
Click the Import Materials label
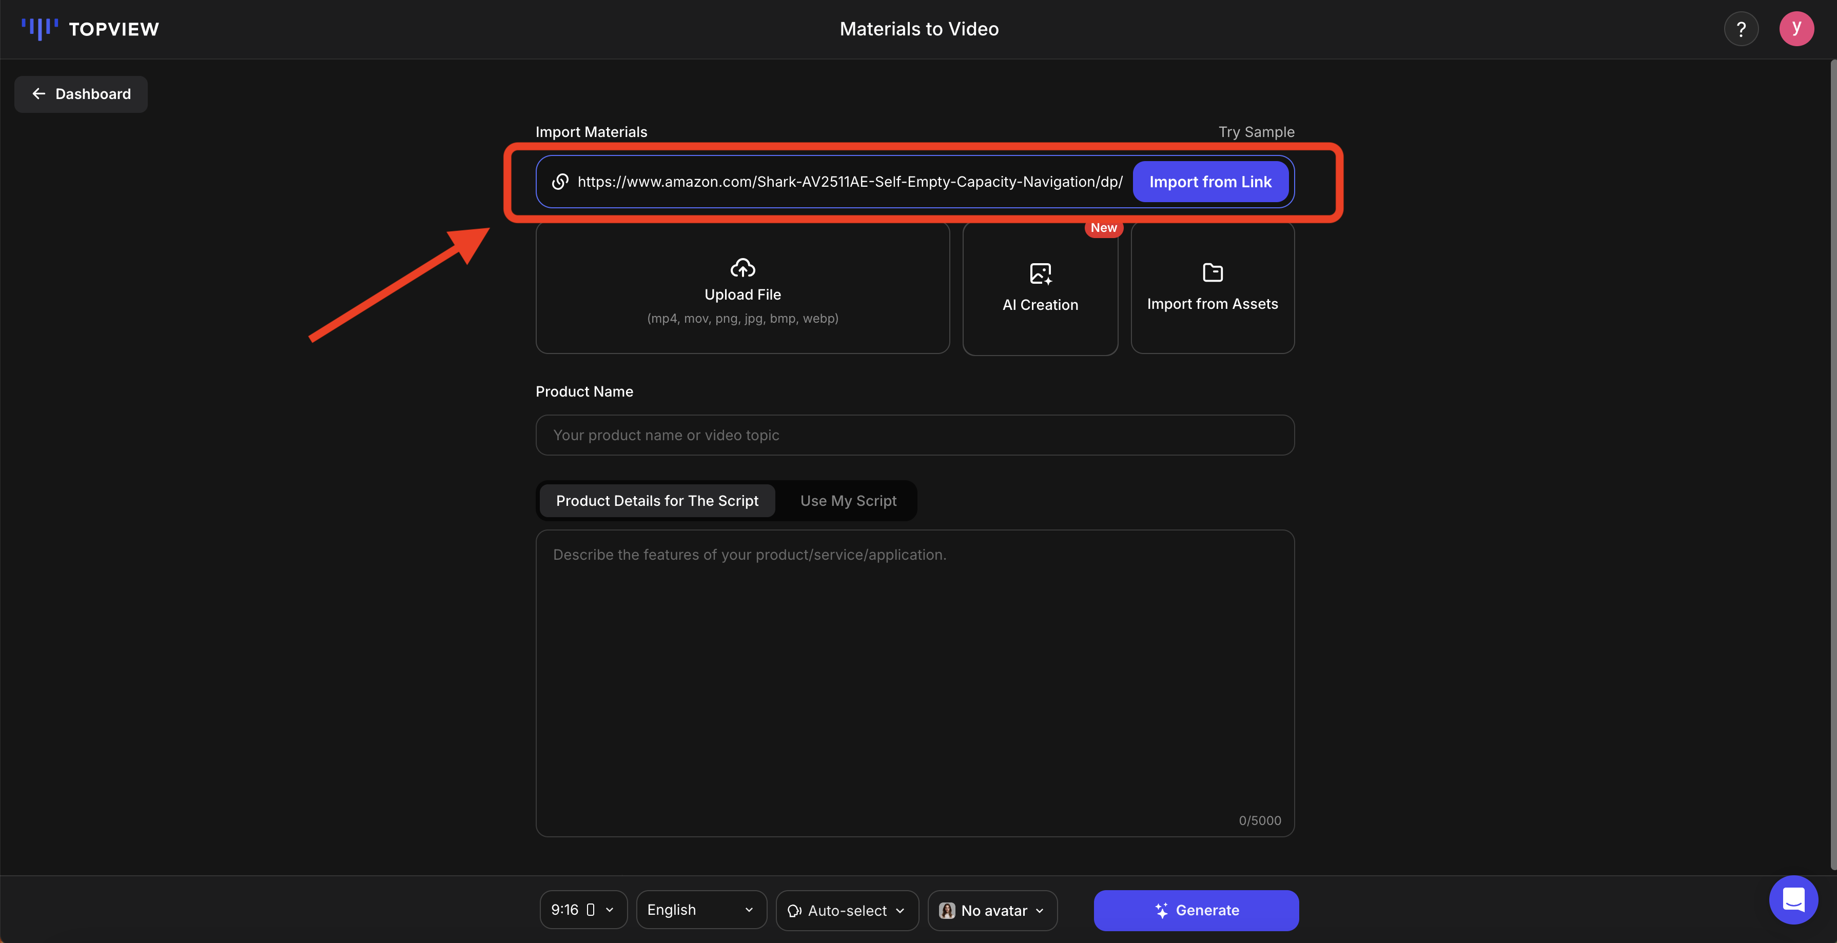tap(591, 132)
